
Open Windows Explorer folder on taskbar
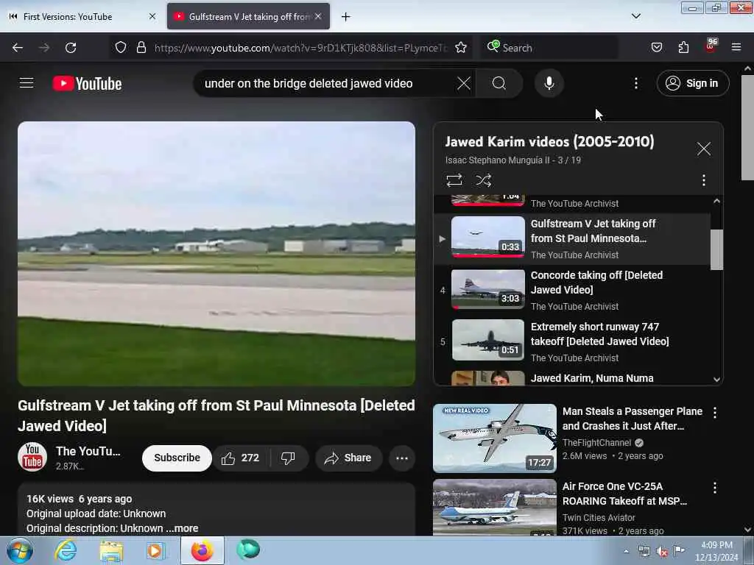tap(112, 550)
